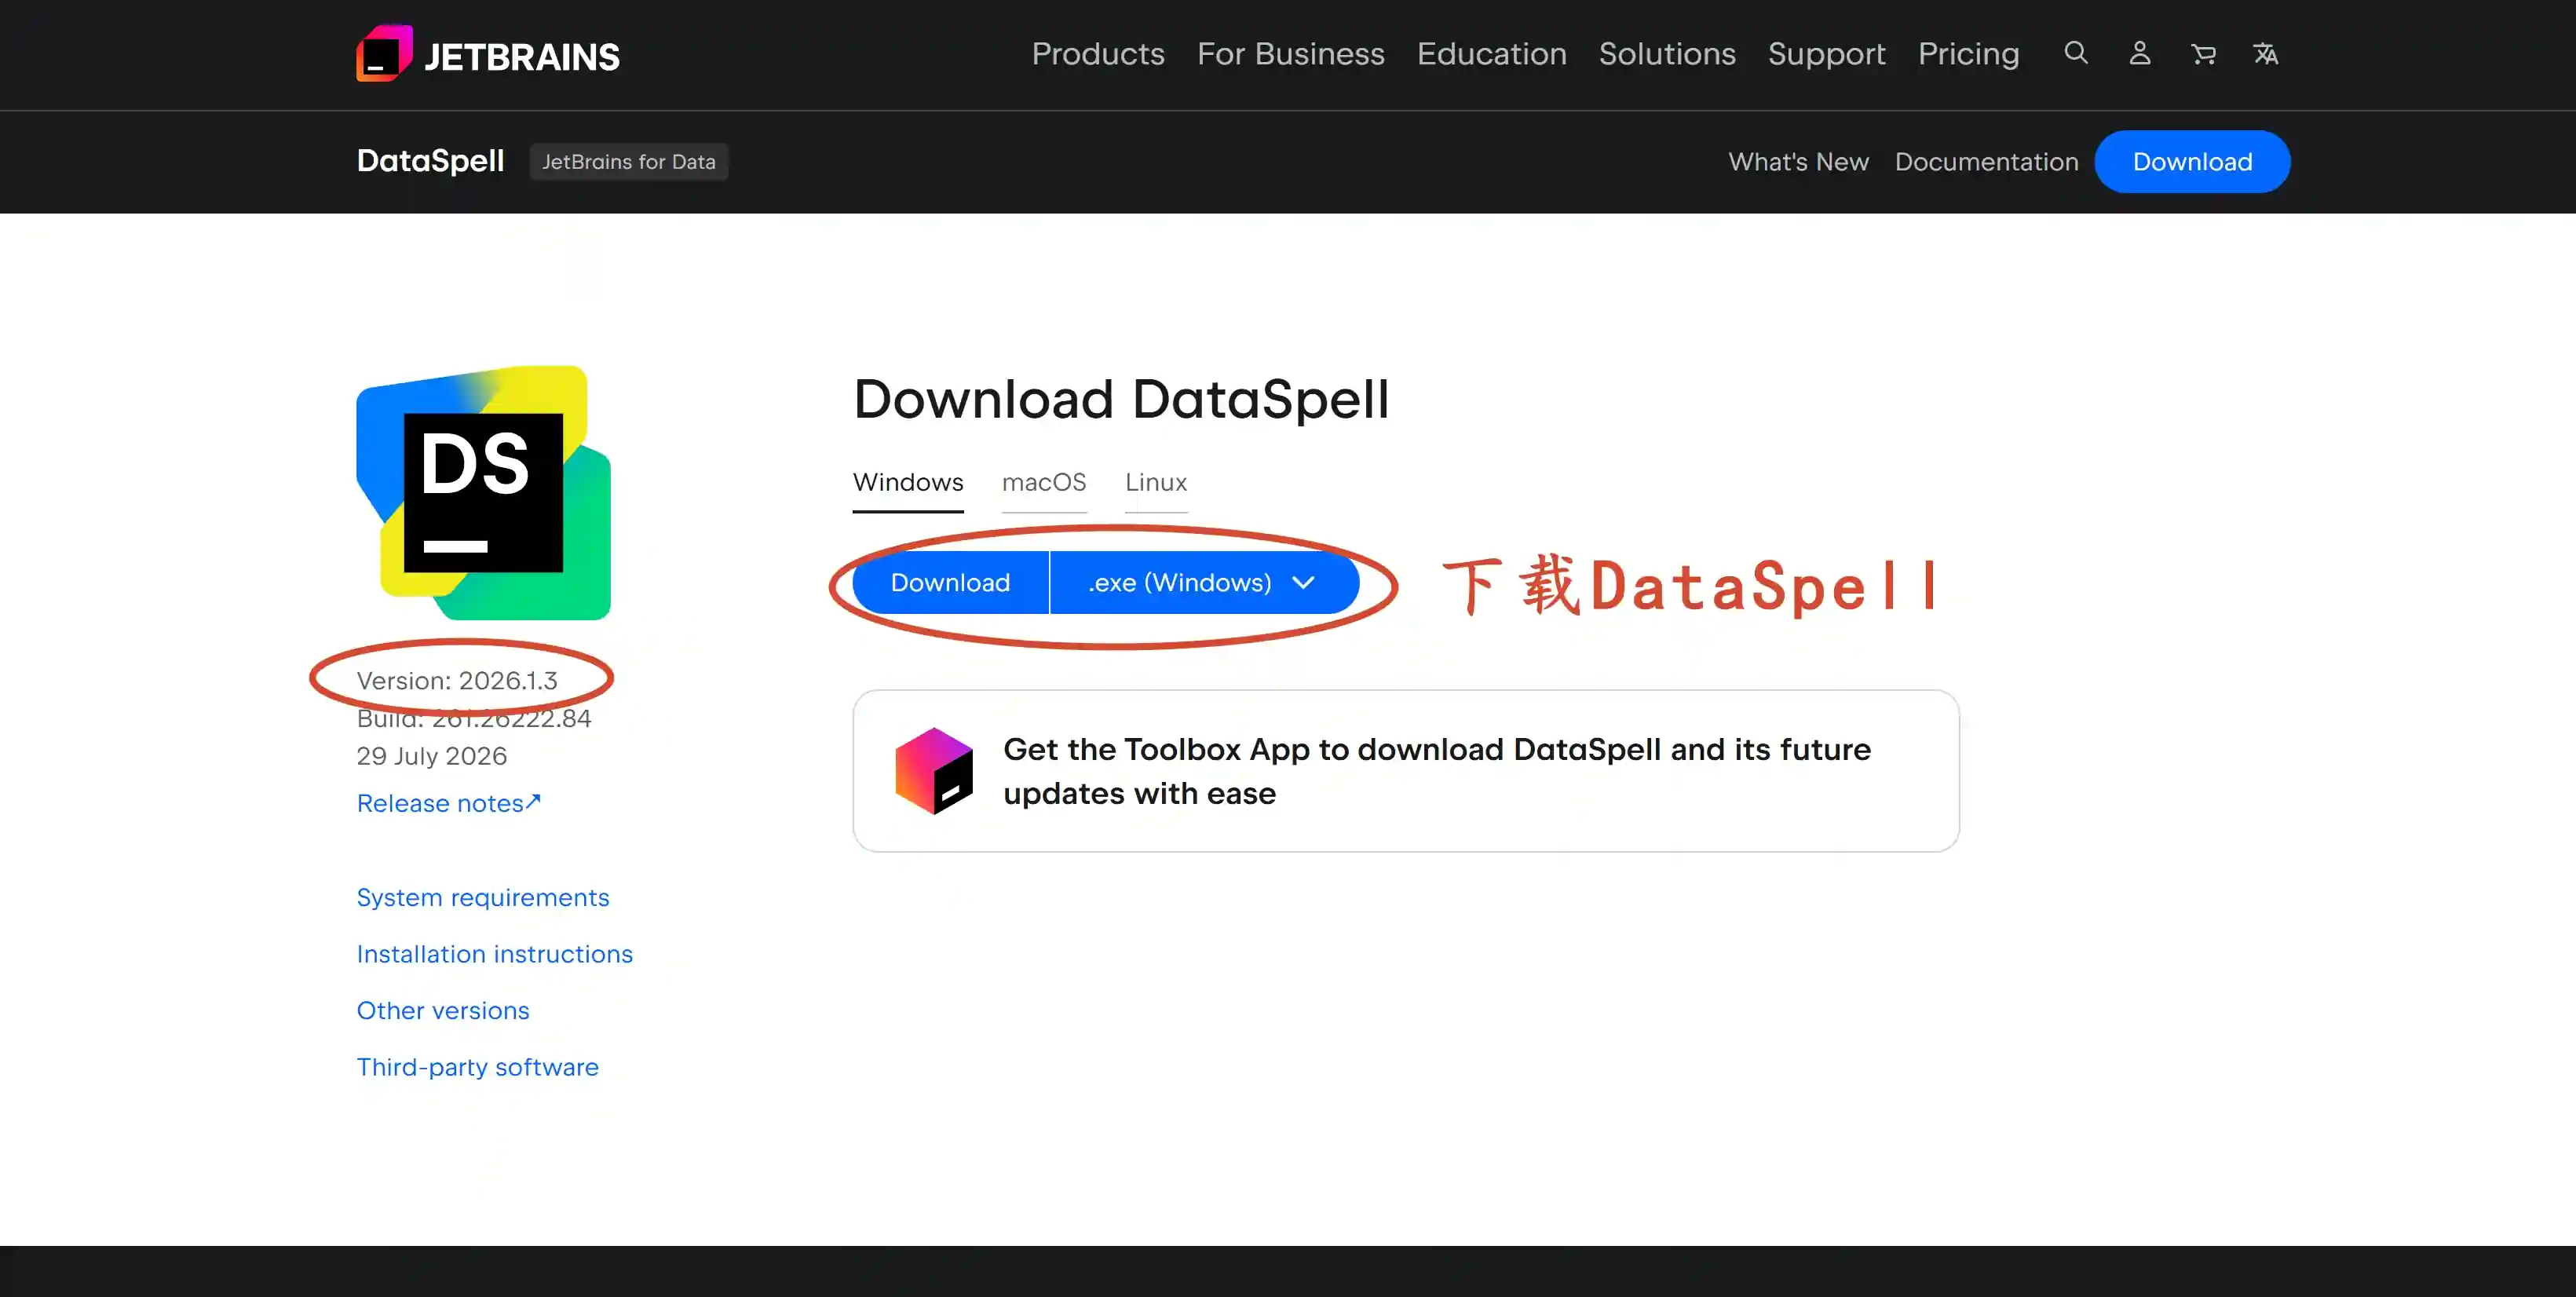The image size is (2576, 1297).
Task: Open the Support menu
Action: click(x=1826, y=54)
